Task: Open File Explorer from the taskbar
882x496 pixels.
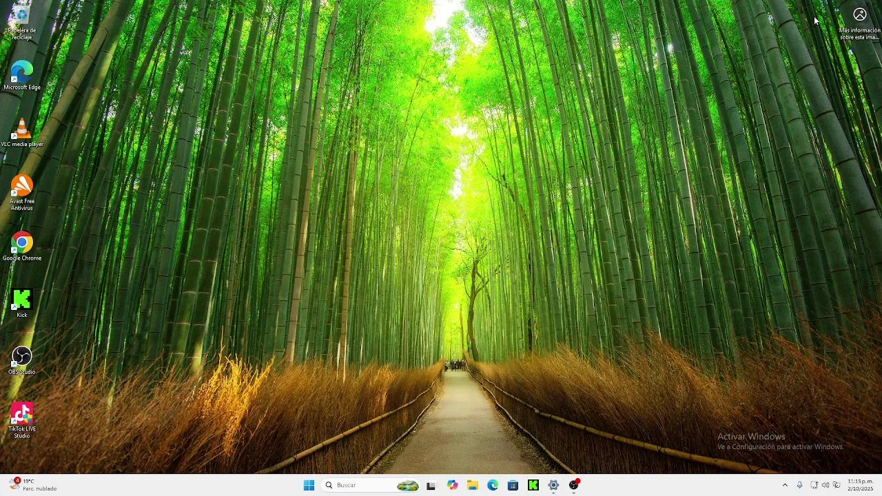Action: (472, 485)
